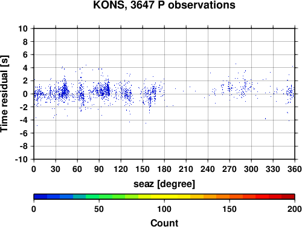Click the y-axis tick label -6

click(x=24, y=133)
